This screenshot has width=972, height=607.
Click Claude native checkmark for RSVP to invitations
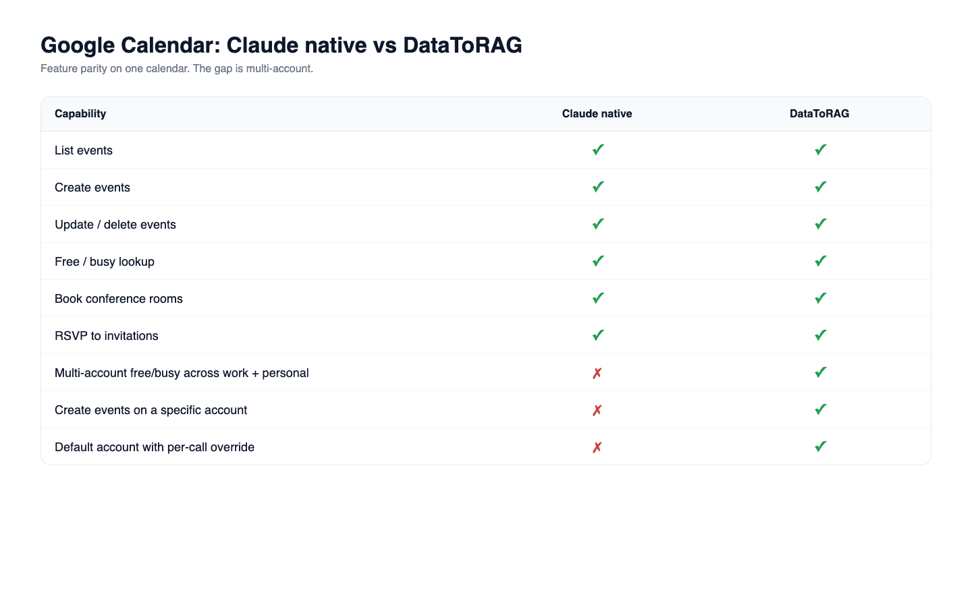click(x=597, y=335)
